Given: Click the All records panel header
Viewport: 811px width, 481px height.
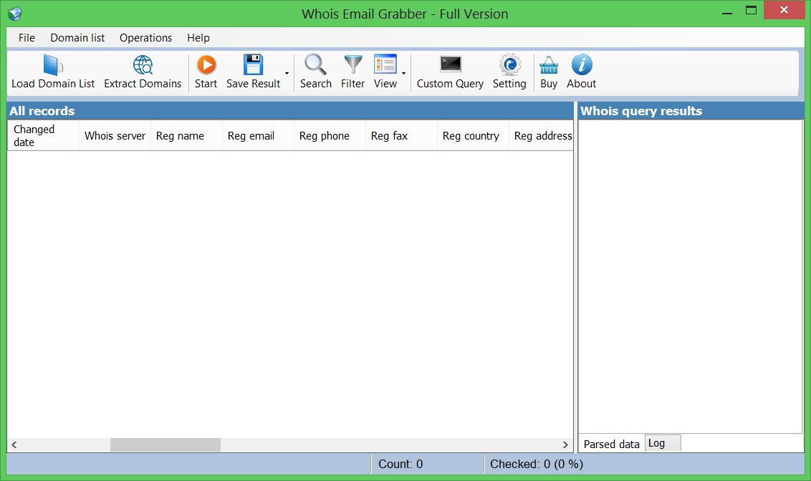Looking at the screenshot, I should tap(290, 110).
